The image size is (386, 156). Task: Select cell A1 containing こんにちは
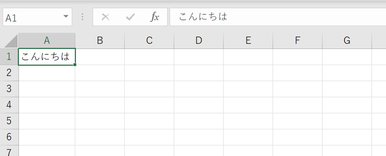pos(47,57)
